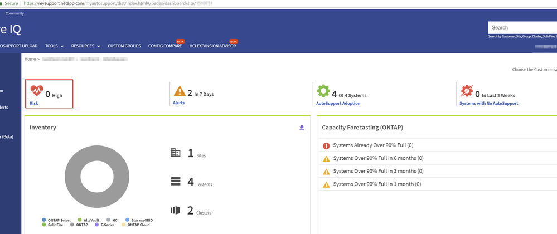Expand the TOOLS menu

click(x=54, y=46)
